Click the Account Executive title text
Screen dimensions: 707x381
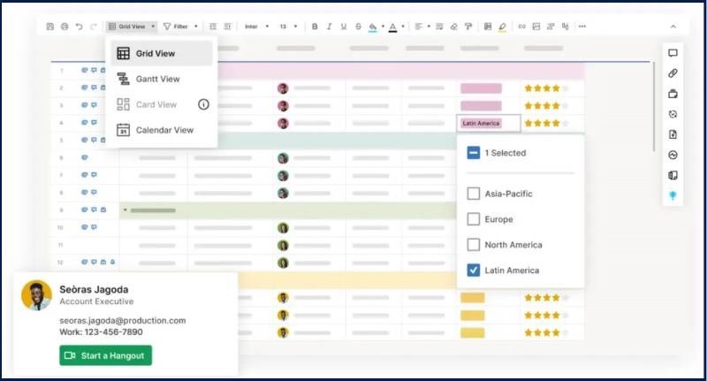click(x=96, y=301)
